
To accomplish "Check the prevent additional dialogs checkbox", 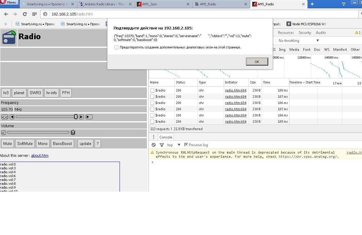I will 116,47.
